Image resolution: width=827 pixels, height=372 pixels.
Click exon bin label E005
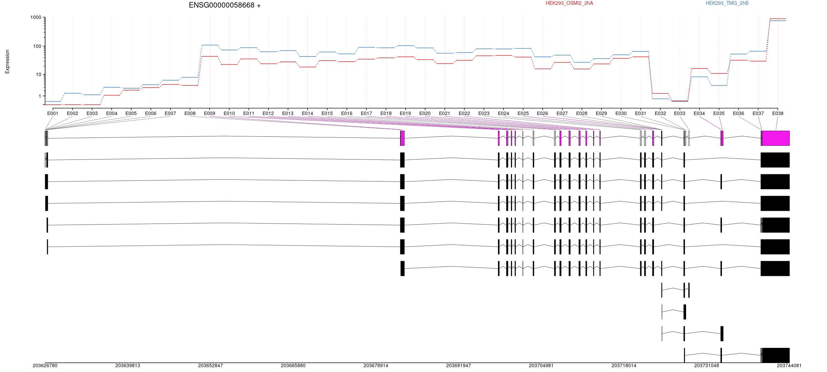[x=131, y=113]
